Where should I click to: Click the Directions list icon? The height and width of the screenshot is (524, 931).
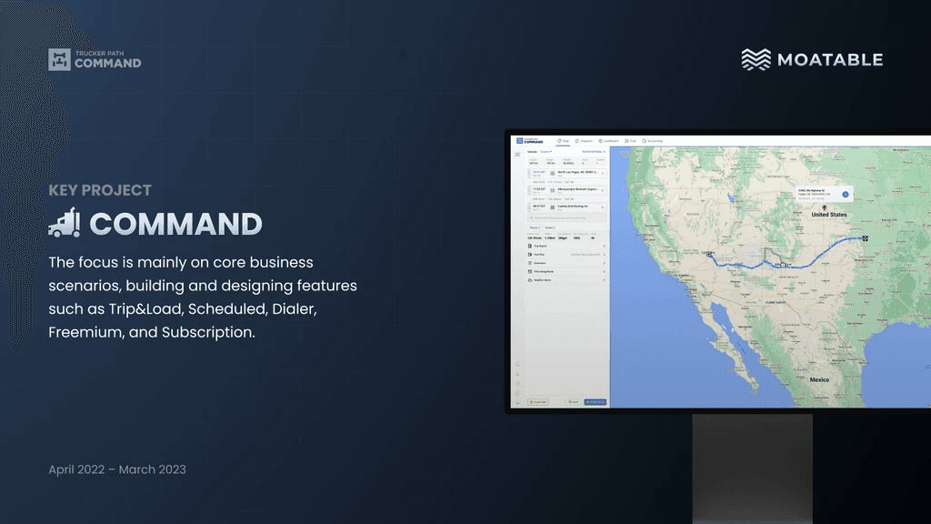530,263
